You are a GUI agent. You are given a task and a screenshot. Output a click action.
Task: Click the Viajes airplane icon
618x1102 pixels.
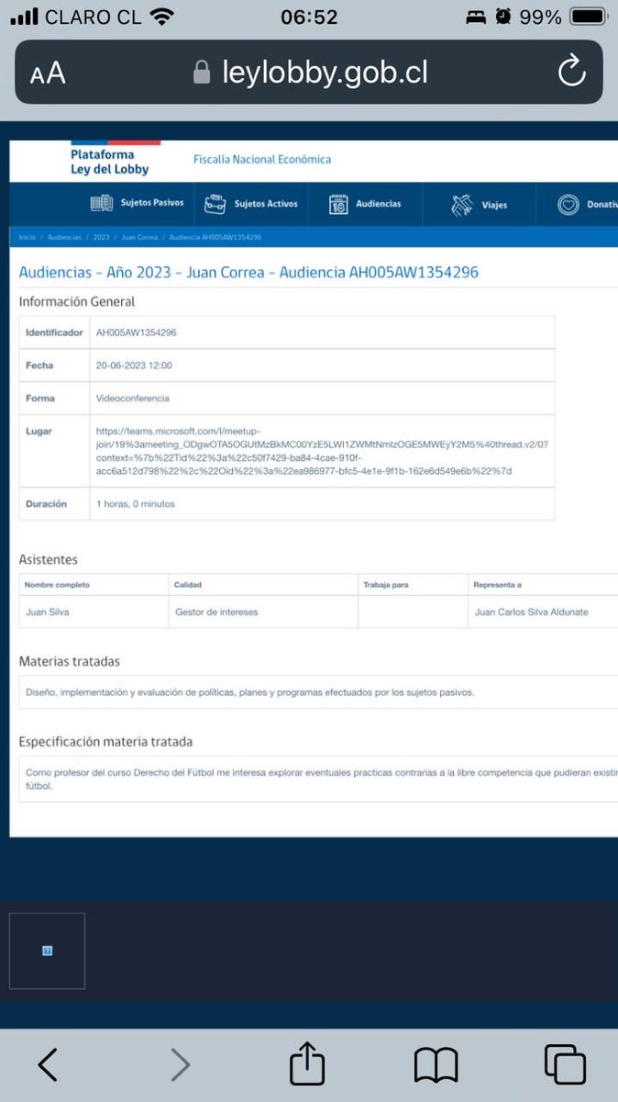[461, 205]
